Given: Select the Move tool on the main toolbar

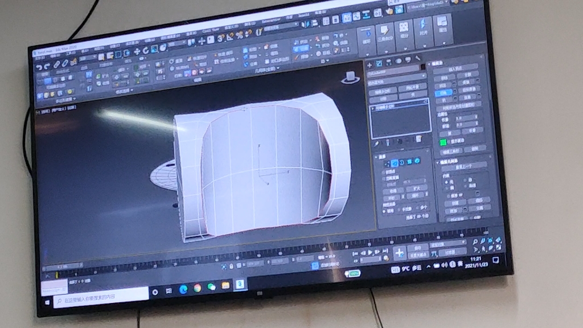Looking at the screenshot, I should (x=136, y=50).
